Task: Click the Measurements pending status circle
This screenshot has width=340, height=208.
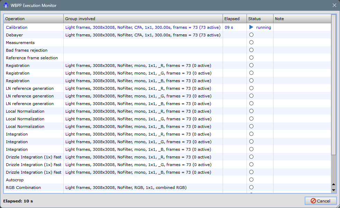Action: 251,42
